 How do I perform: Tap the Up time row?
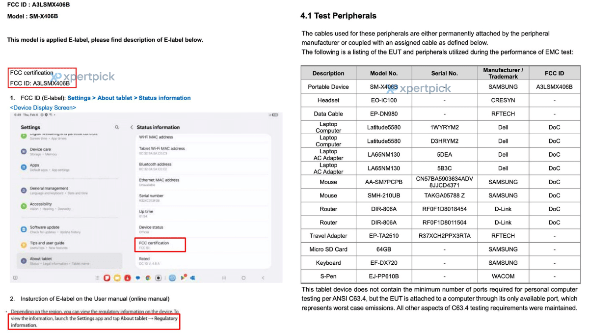coord(204,214)
